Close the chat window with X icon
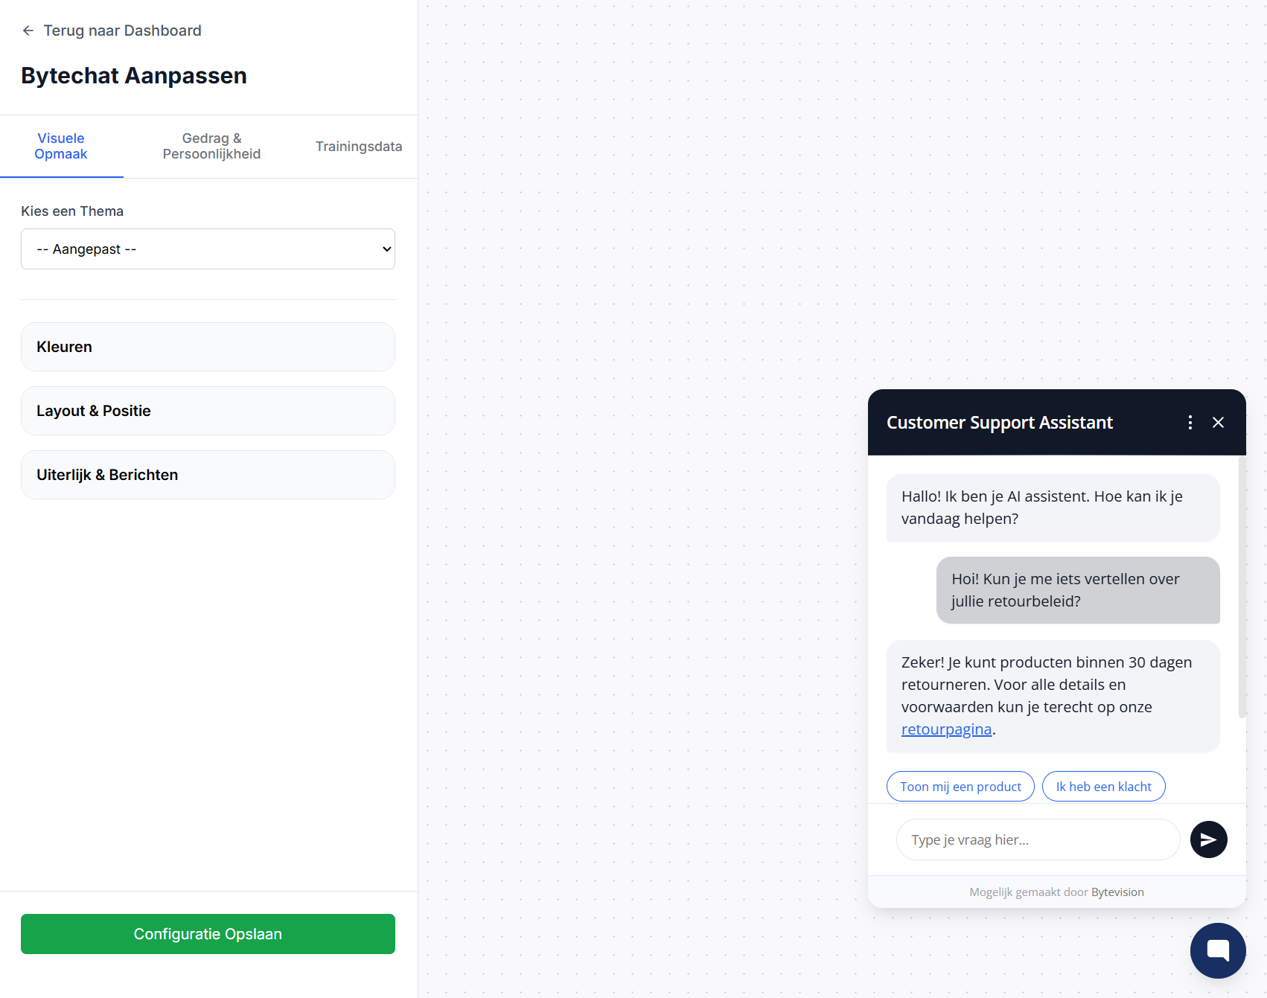1267x998 pixels. tap(1218, 423)
